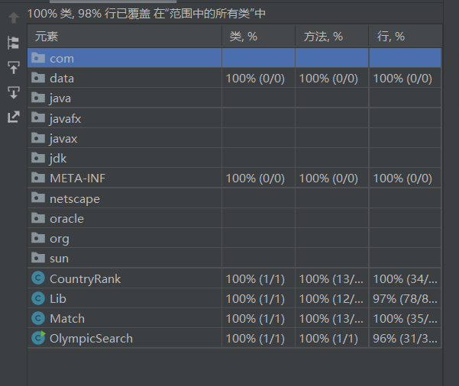Click the export coverage report icon
The image size is (459, 386).
click(x=14, y=117)
